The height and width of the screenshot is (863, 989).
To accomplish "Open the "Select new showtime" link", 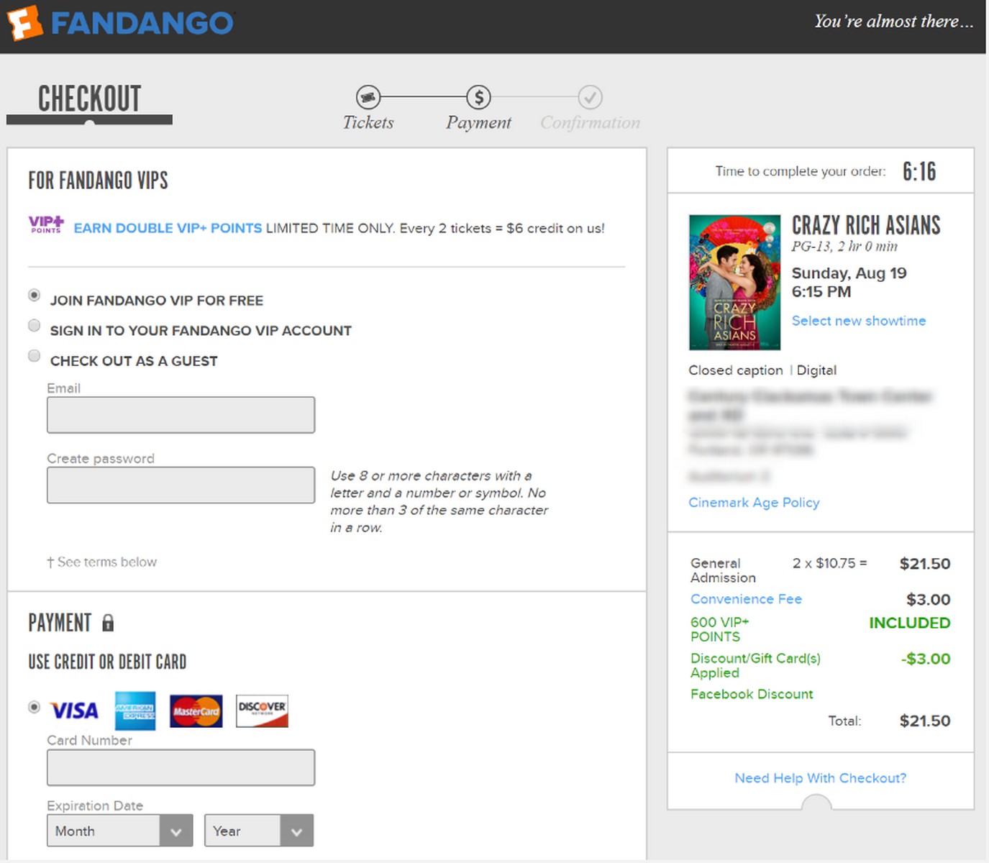I will 858,321.
